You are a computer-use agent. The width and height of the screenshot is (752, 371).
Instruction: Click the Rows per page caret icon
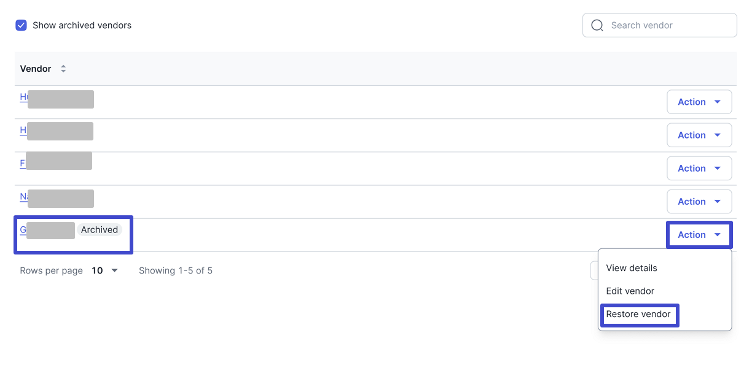[114, 270]
